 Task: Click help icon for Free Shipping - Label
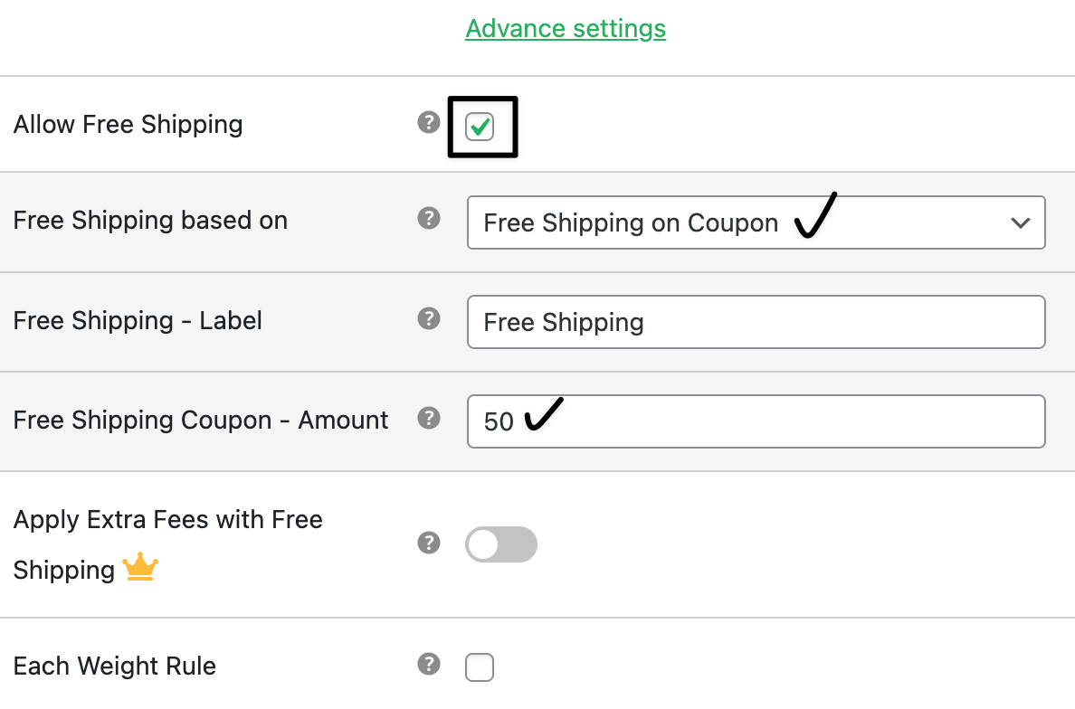[x=429, y=317]
